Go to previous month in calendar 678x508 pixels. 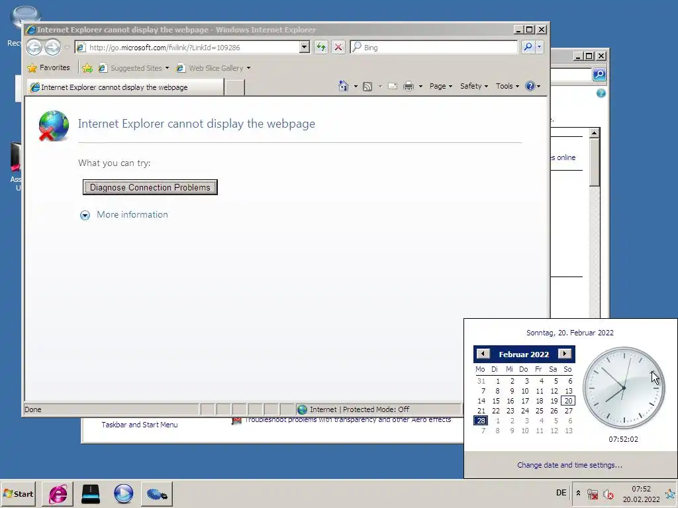click(x=483, y=354)
